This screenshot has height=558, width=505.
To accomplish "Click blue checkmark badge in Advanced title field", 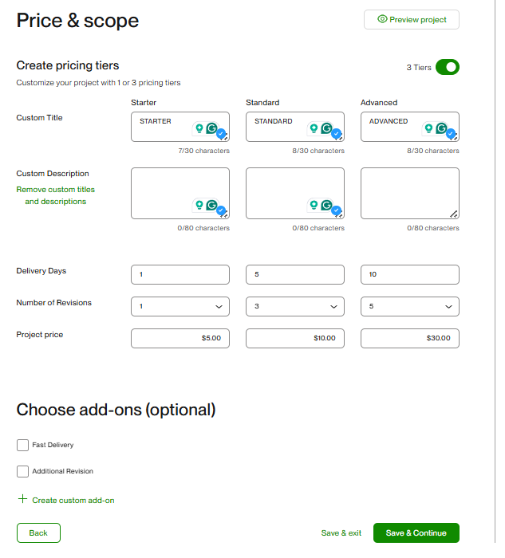I will pyautogui.click(x=451, y=134).
